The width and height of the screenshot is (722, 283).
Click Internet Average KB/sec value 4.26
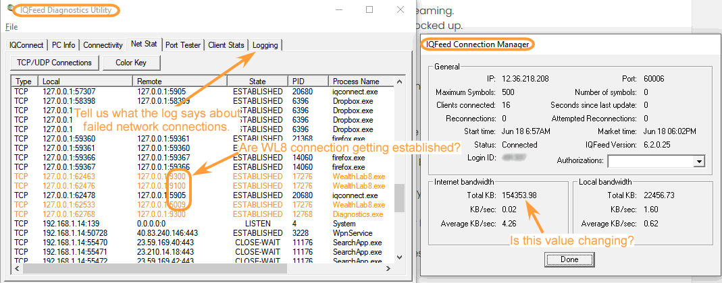tap(509, 224)
